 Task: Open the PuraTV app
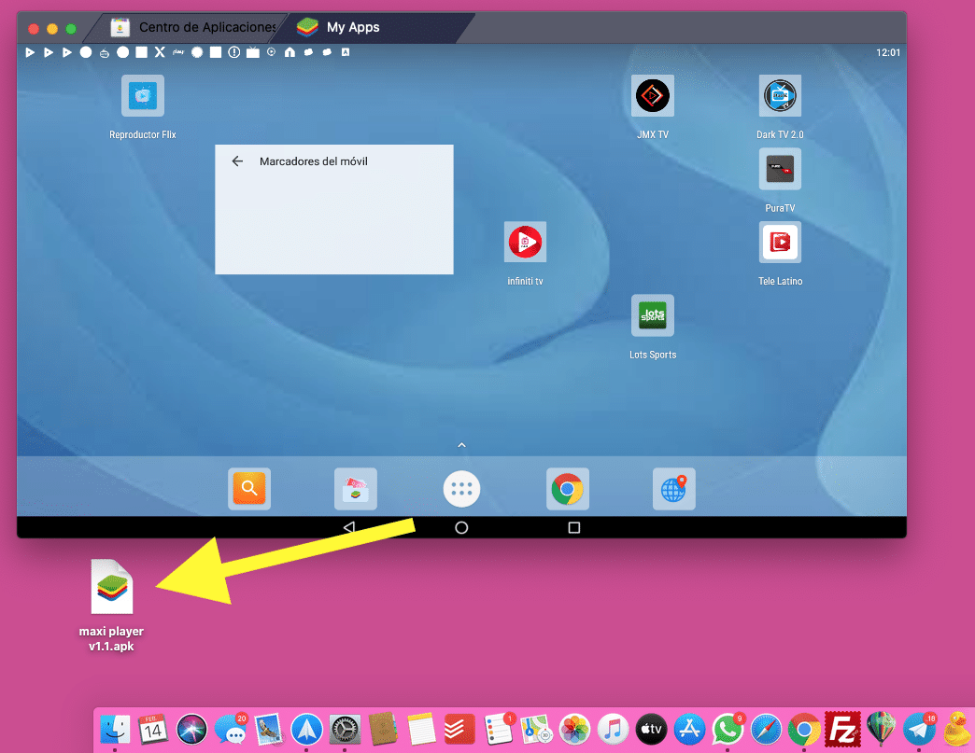[780, 168]
